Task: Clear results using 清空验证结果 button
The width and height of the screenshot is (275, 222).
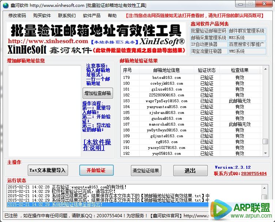Action: tap(146, 170)
